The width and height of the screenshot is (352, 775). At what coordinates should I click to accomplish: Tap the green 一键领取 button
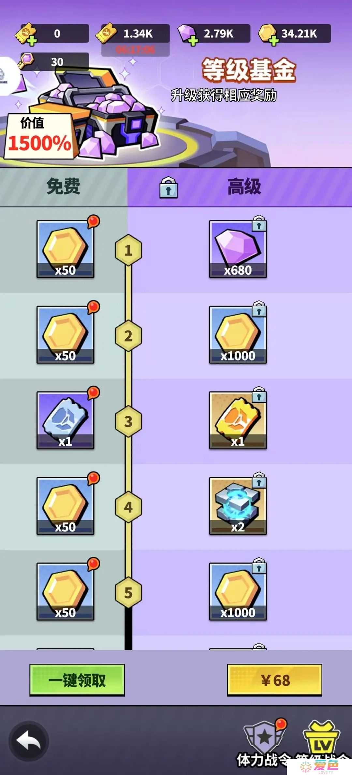coord(77,680)
